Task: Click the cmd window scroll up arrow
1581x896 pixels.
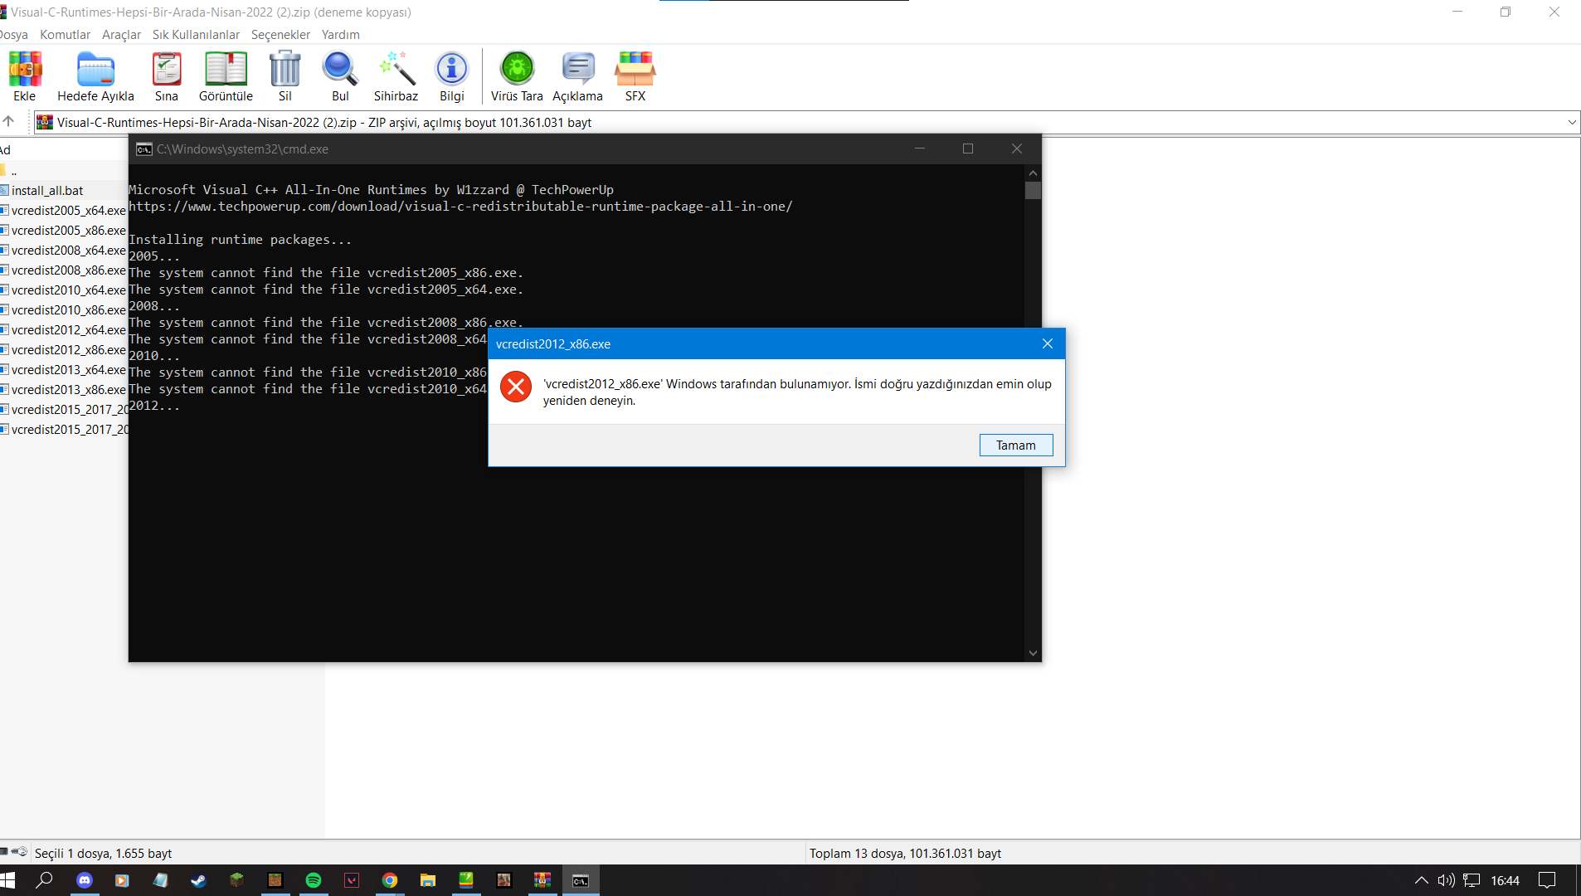Action: [x=1033, y=173]
